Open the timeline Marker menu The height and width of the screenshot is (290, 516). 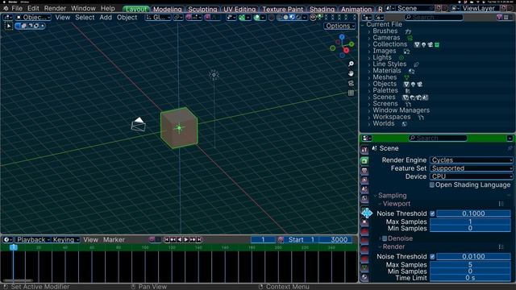(114, 240)
